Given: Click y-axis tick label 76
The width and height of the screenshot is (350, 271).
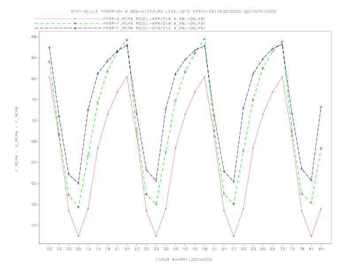Looking at the screenshot, I should [x=34, y=100].
